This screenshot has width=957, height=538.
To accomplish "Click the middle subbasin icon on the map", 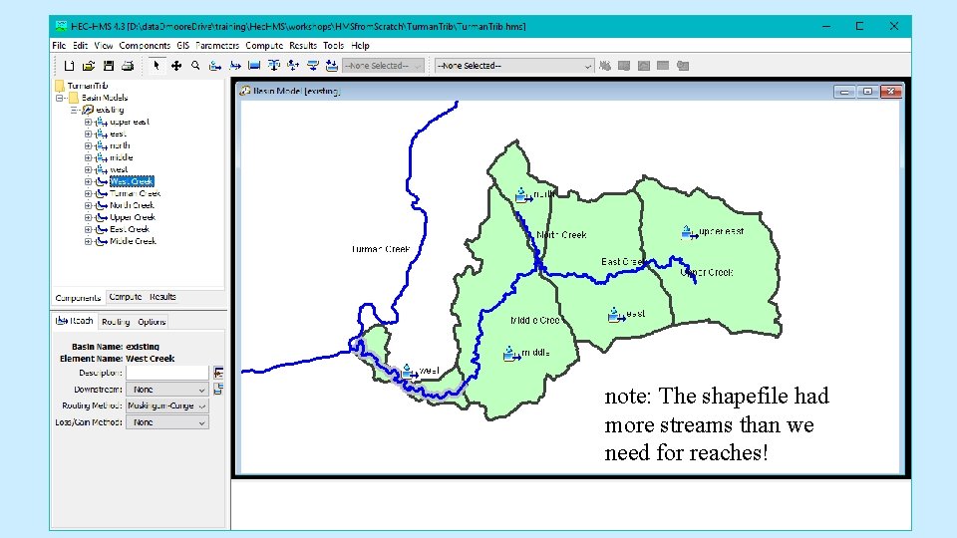I will (x=511, y=353).
